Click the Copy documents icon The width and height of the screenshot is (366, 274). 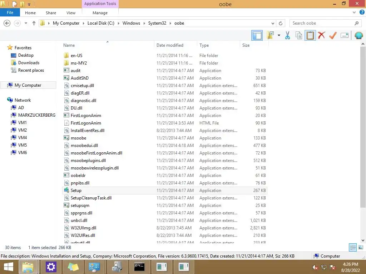(298, 35)
